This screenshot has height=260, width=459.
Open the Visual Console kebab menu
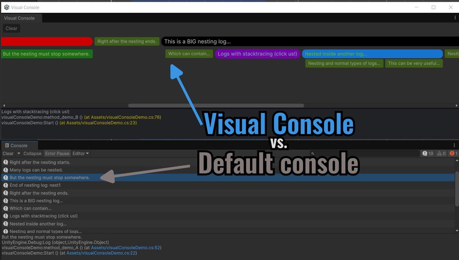455,18
